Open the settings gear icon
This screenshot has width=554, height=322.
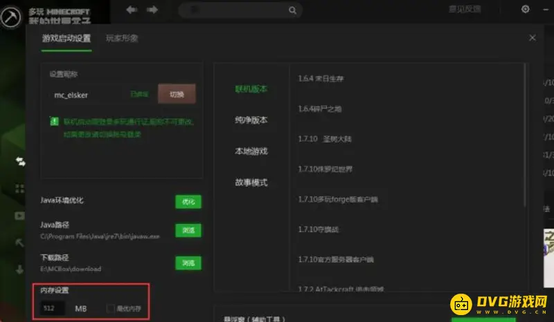point(525,10)
